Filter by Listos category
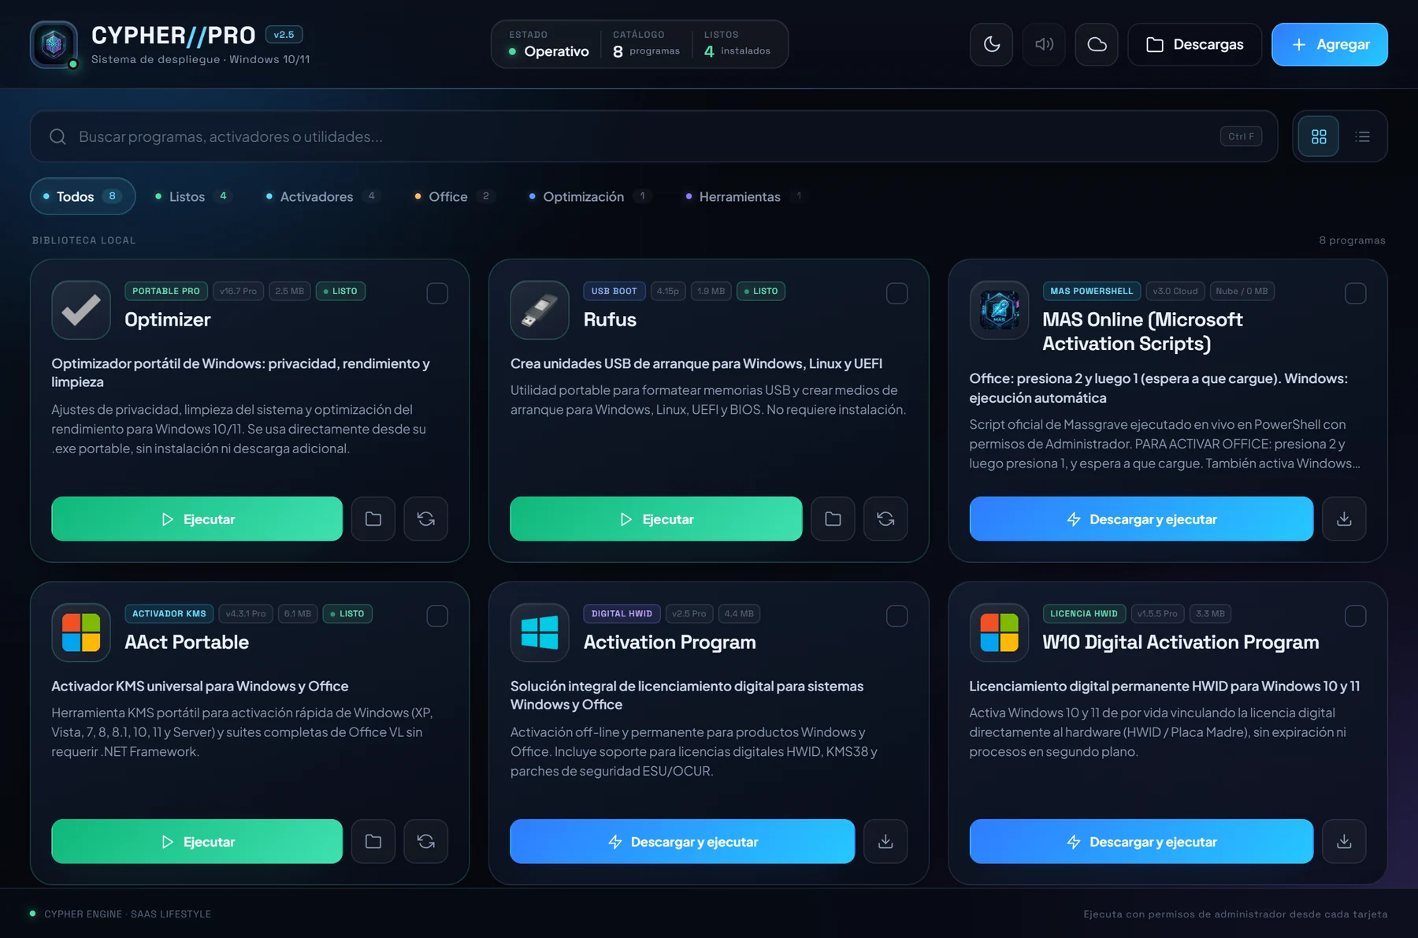Image resolution: width=1418 pixels, height=938 pixels. 193,196
